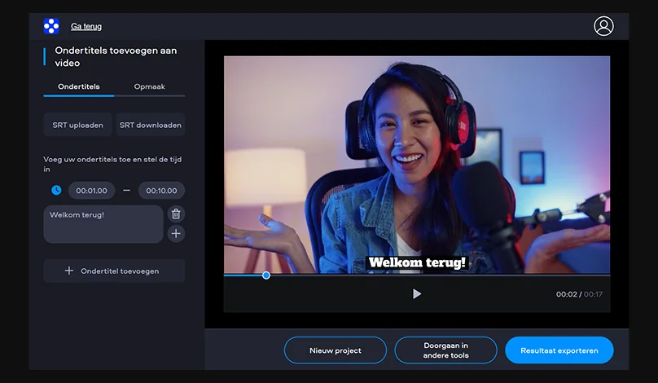Click the 'SRT uploaden' button
This screenshot has height=383, width=658.
(77, 125)
